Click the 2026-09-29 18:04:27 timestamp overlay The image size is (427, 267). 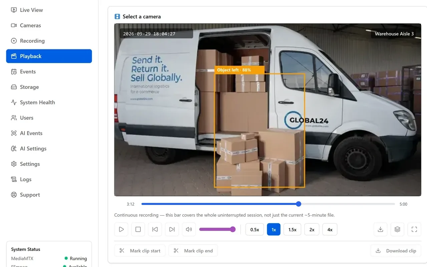tap(156, 34)
